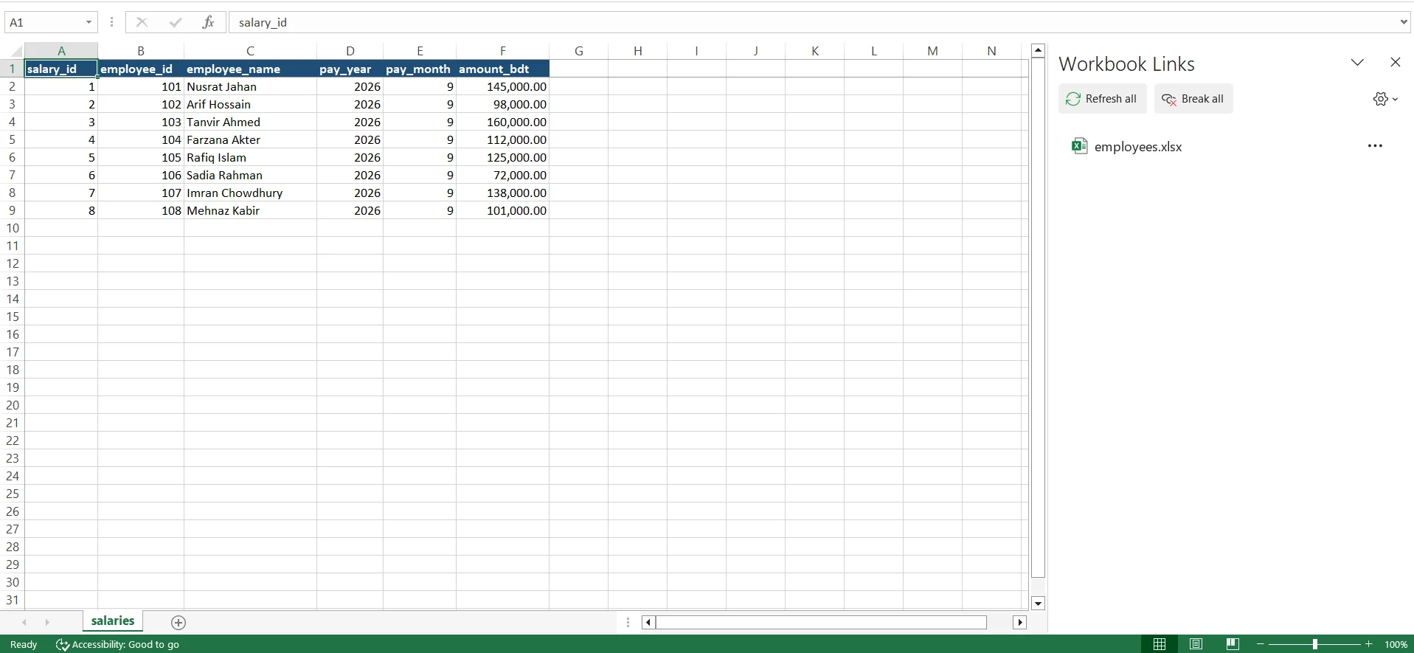Click horizontal scrollbar left arrow
This screenshot has width=1414, height=653.
648,623
